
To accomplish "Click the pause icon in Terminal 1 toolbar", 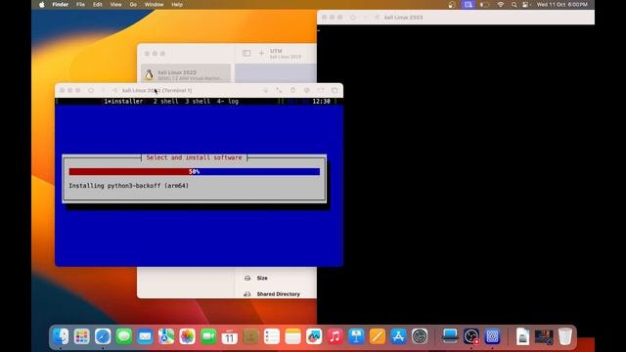I will [x=103, y=91].
